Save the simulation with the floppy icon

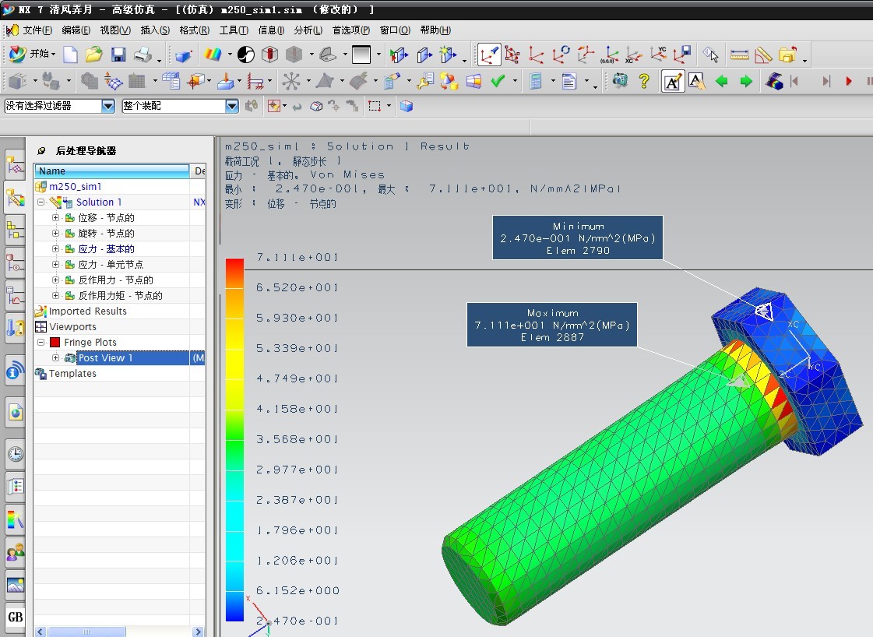[x=118, y=54]
